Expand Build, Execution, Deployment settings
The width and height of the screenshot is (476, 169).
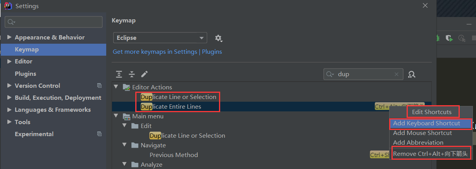click(x=10, y=98)
